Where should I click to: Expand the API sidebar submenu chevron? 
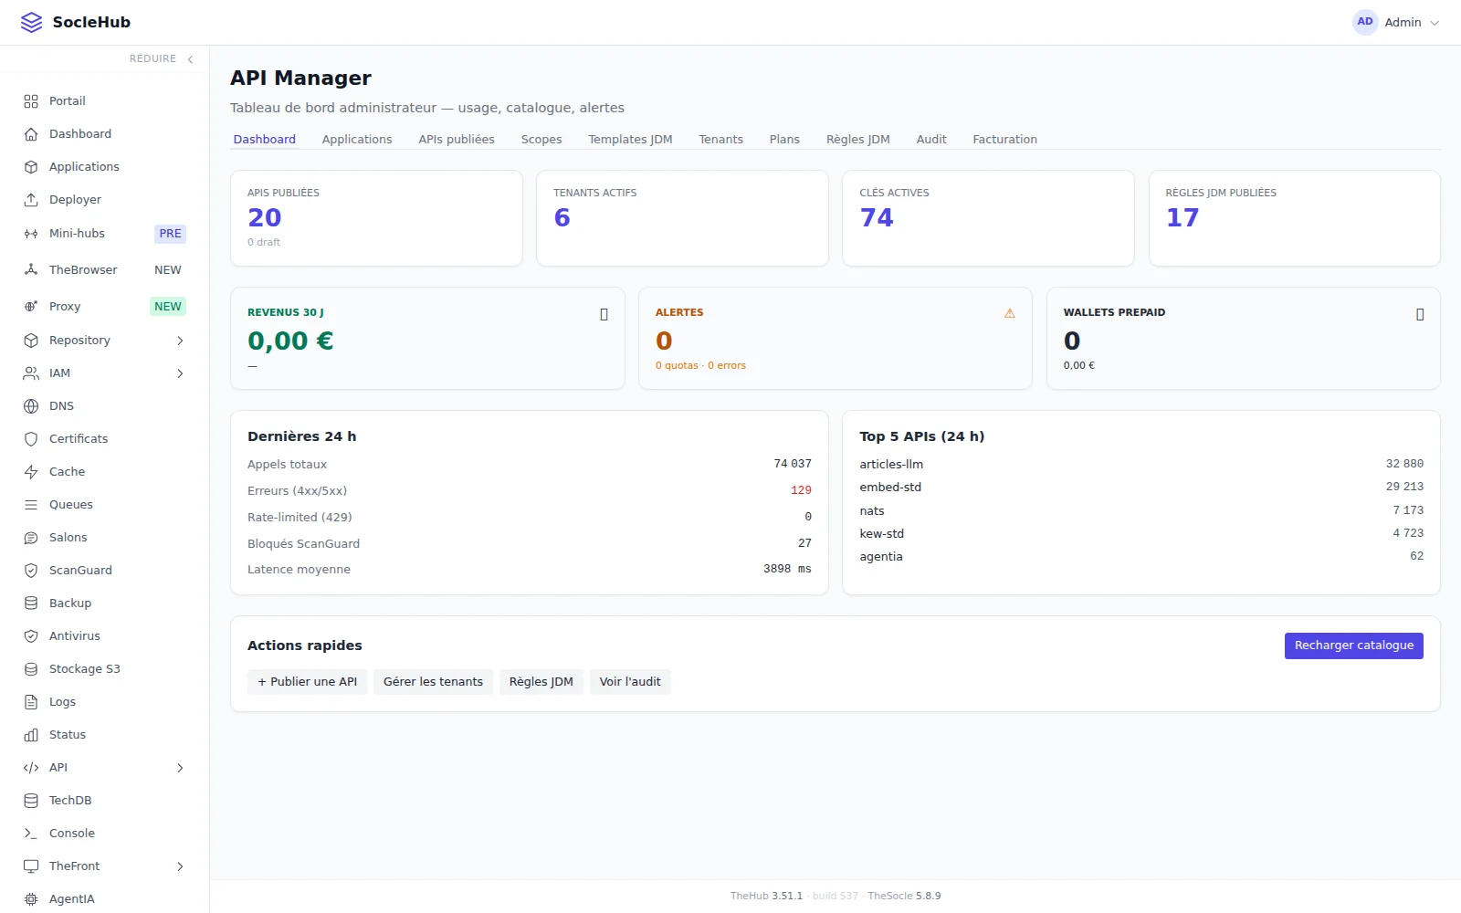(x=180, y=768)
